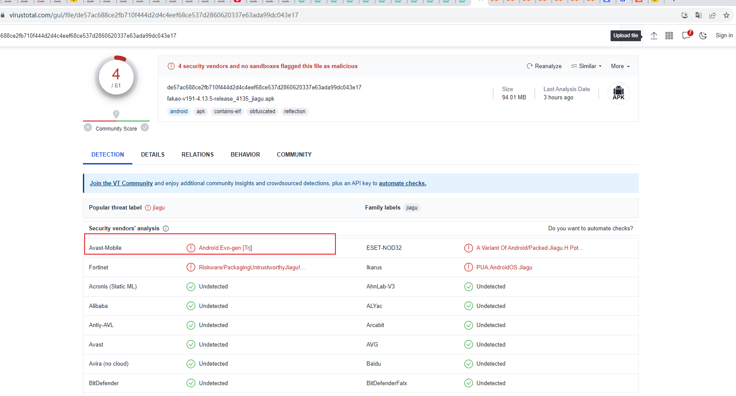Click undetected check icon for AhnLab-V3

[469, 287]
